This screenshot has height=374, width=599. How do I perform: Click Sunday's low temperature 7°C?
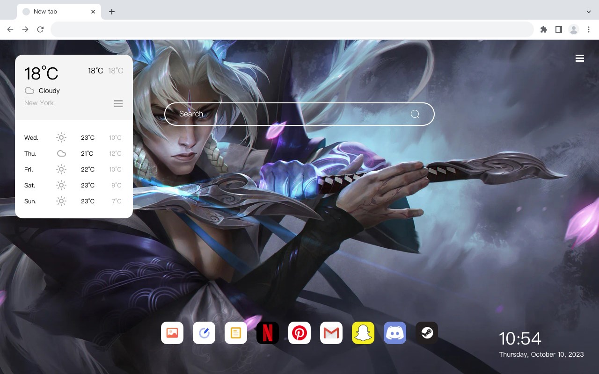pos(117,201)
